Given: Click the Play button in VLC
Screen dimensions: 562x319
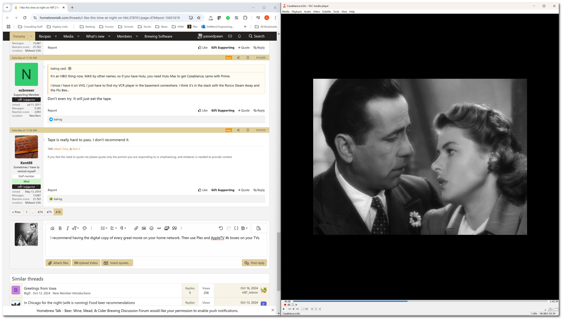Looking at the screenshot, I should (x=284, y=309).
